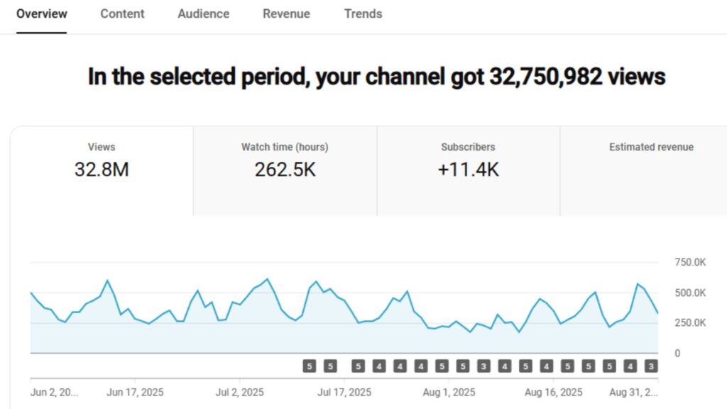Viewport: 727px width, 409px height.
Task: Click the first video marker badge on timeline
Action: [x=309, y=366]
